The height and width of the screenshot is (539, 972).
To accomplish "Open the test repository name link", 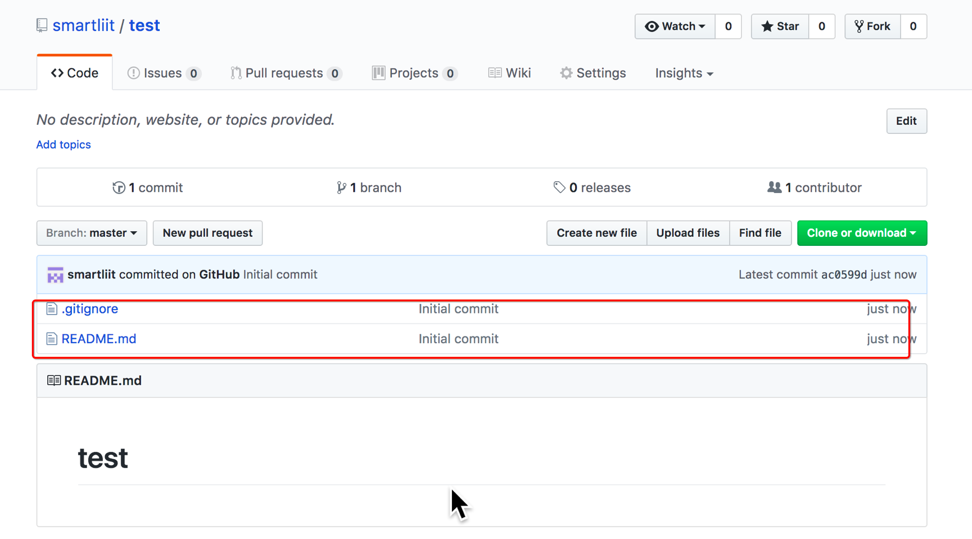I will click(144, 25).
